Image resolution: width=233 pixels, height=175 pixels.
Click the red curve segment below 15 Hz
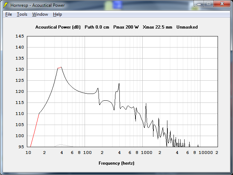tap(35, 130)
